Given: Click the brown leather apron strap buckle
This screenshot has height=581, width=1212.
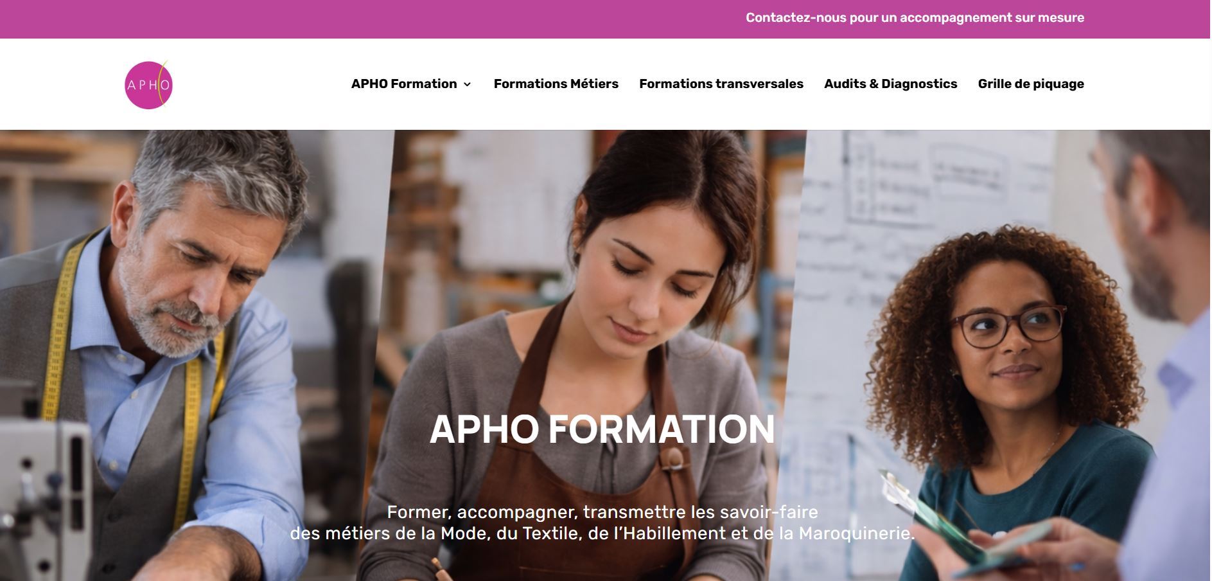Looking at the screenshot, I should (x=672, y=460).
